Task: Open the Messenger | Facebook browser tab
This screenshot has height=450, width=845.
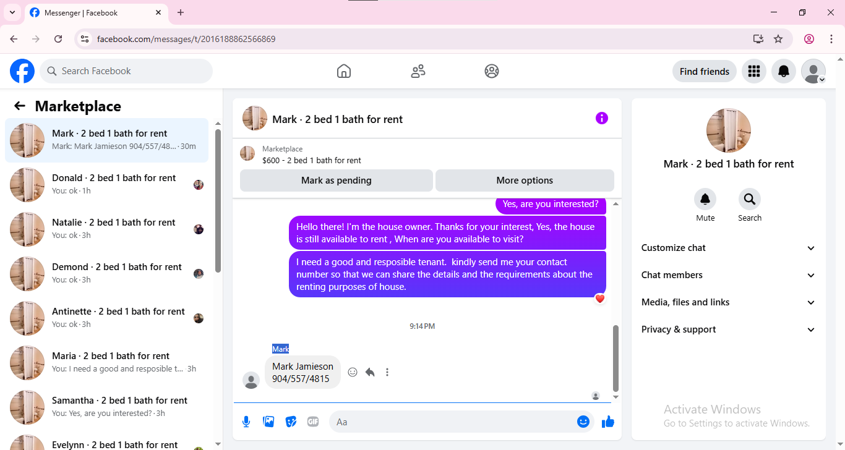Action: 96,12
